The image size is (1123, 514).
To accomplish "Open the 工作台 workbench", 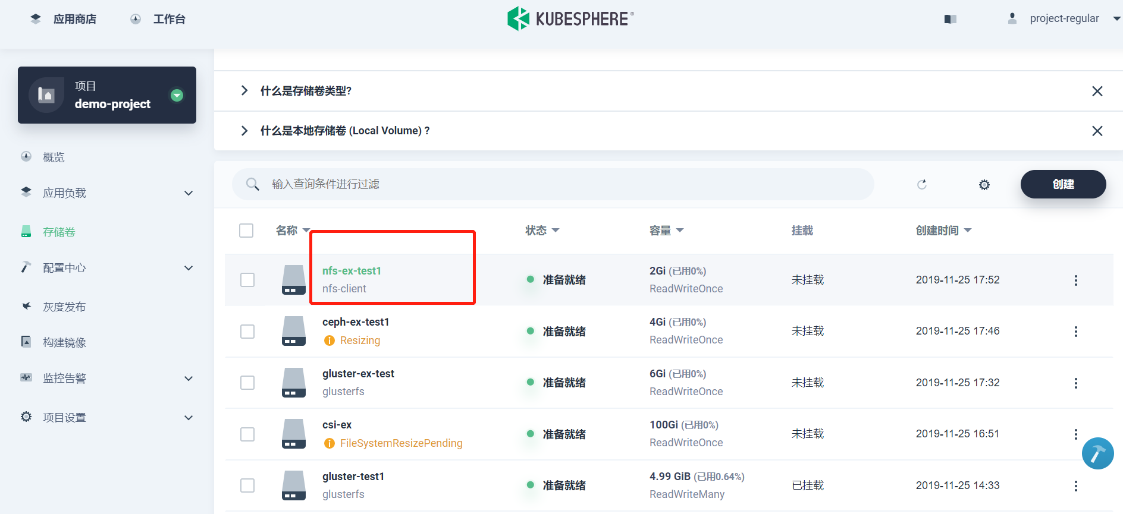I will [x=158, y=19].
